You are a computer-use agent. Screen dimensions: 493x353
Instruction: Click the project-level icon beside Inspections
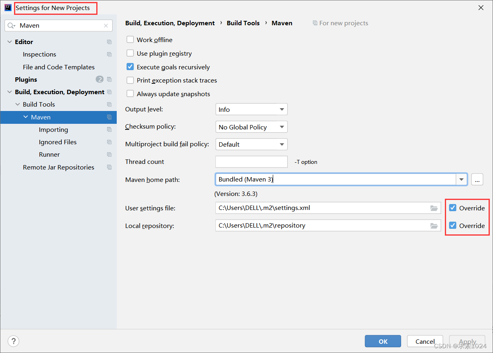pos(109,54)
